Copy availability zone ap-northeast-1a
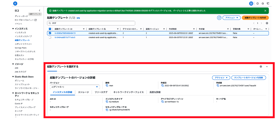Viewport: 279px width, 123px height. [162, 102]
